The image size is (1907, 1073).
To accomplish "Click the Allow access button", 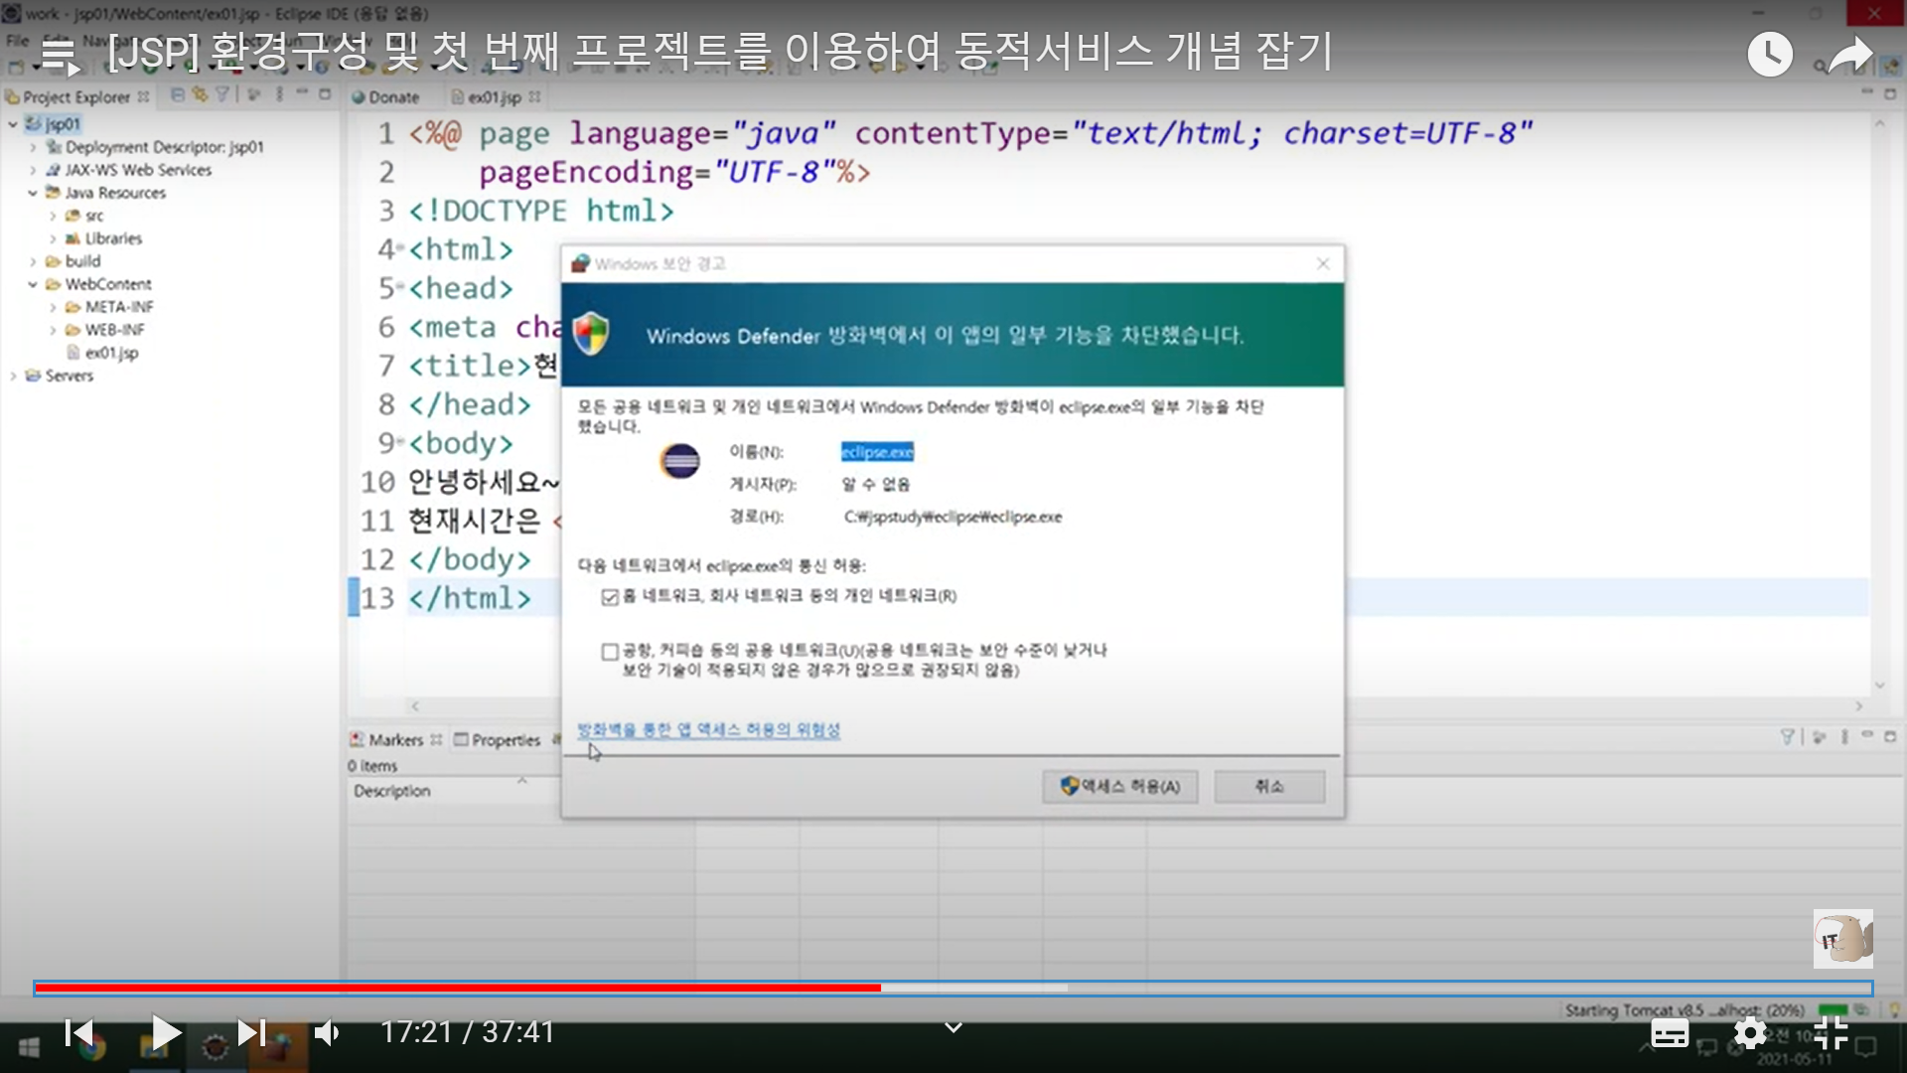I will [x=1119, y=787].
